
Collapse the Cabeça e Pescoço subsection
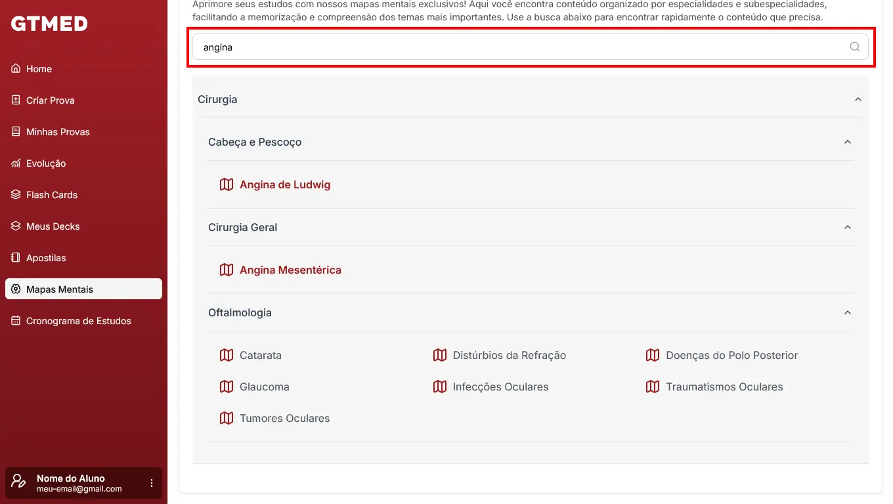847,142
